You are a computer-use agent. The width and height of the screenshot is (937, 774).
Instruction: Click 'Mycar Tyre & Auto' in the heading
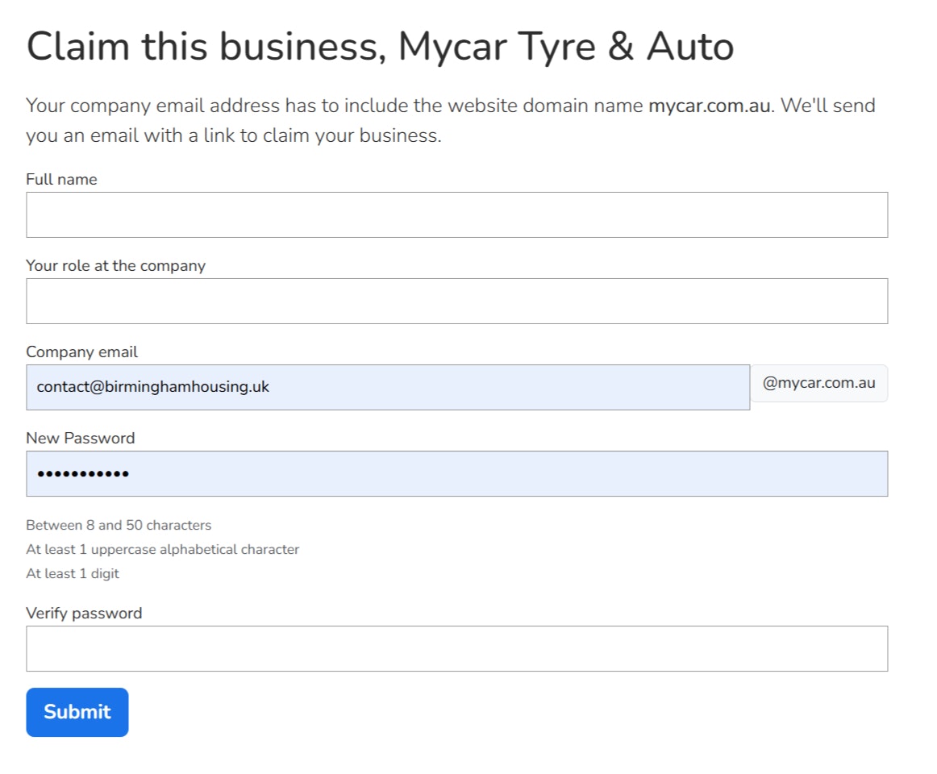565,47
